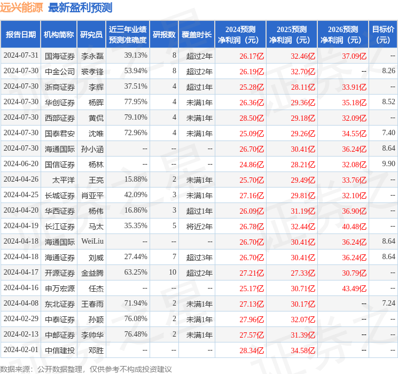
Task: Click 2024 profit forecast 28.50亿
Action: point(252,118)
